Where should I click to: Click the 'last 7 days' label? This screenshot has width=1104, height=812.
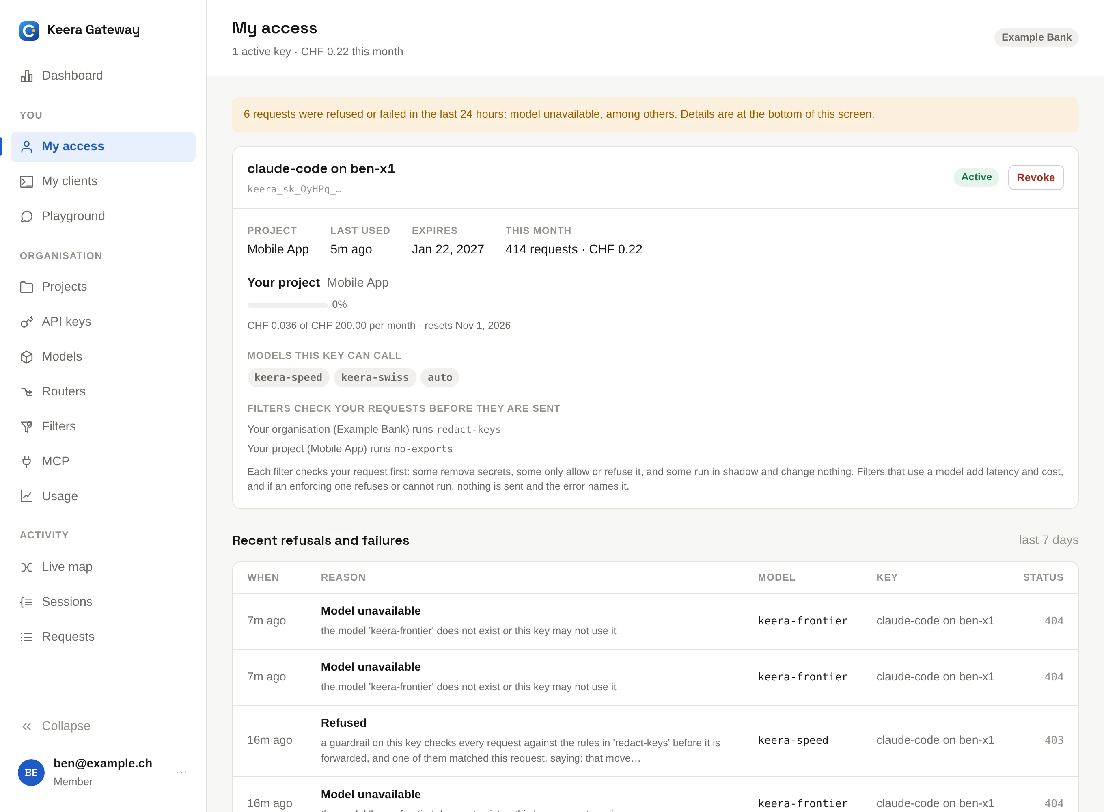click(1048, 540)
